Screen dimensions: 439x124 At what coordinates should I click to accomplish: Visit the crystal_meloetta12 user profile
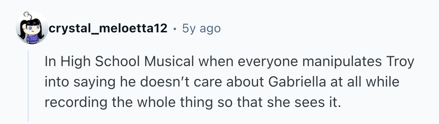pos(108,29)
